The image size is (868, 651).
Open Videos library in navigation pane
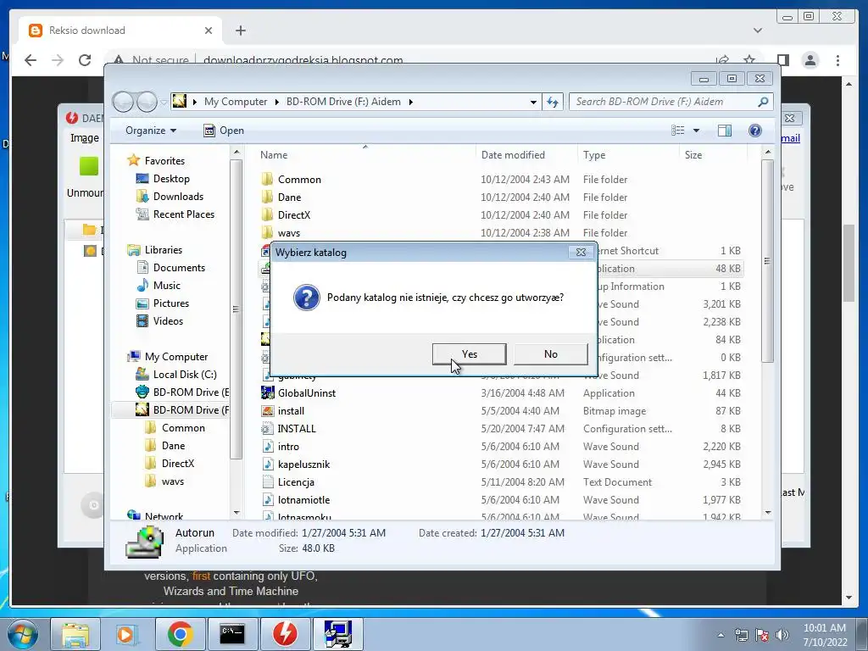pos(168,321)
